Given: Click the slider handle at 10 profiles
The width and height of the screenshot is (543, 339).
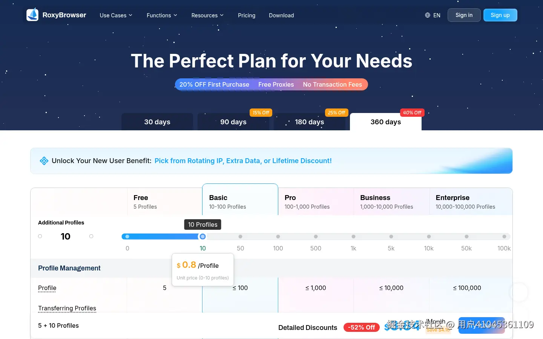Looking at the screenshot, I should pos(203,237).
